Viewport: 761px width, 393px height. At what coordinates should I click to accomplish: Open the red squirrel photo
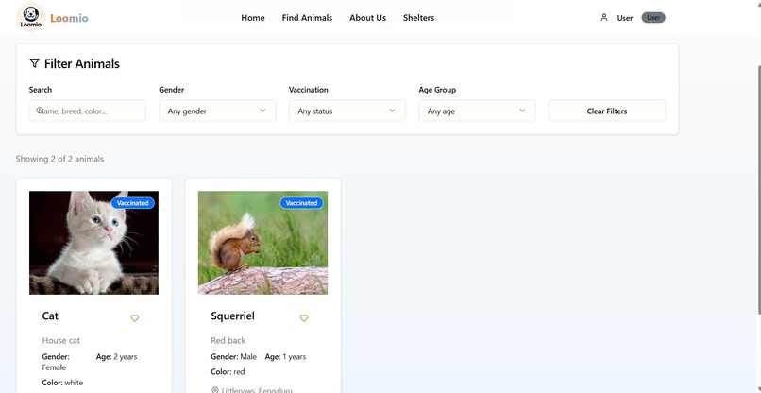tap(262, 243)
